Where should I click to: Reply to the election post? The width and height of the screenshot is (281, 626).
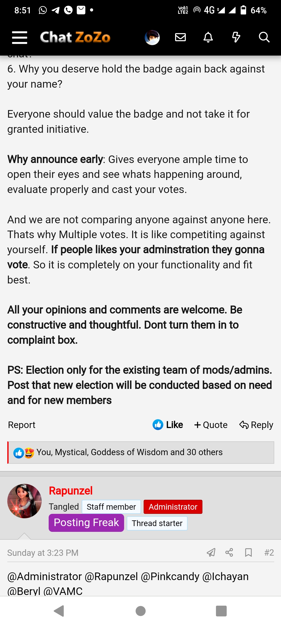click(256, 425)
